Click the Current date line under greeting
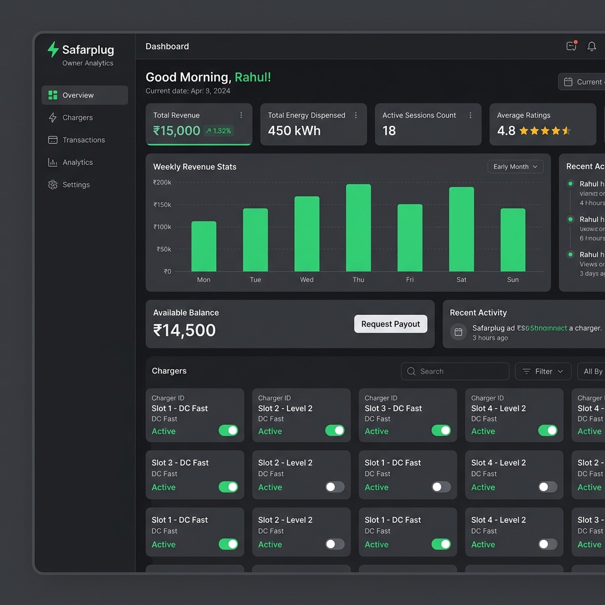Screen dimensions: 605x605 [187, 90]
